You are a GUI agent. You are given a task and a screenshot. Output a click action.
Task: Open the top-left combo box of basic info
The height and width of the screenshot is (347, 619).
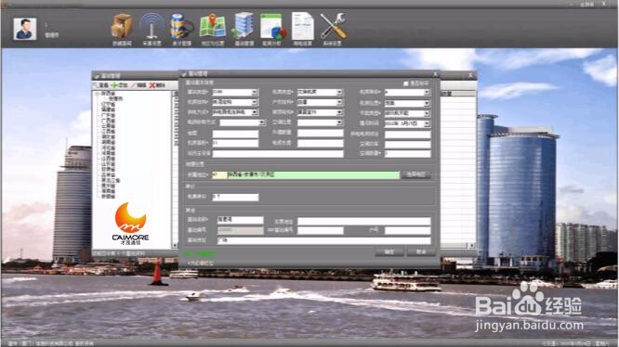[x=235, y=92]
